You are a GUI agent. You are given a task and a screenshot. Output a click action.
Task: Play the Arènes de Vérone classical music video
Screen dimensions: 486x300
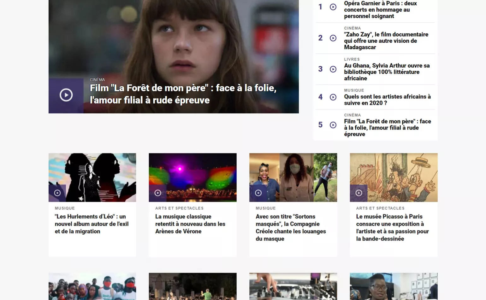[158, 193]
